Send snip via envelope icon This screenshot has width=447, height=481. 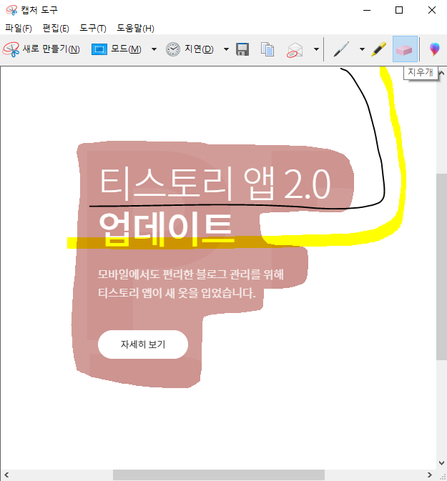pyautogui.click(x=295, y=50)
